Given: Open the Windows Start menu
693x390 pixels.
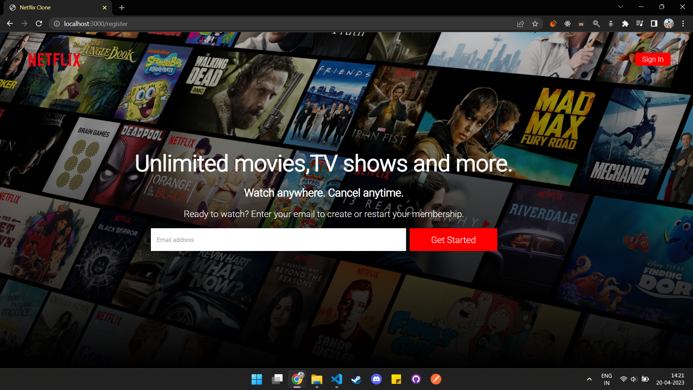Looking at the screenshot, I should (x=257, y=379).
